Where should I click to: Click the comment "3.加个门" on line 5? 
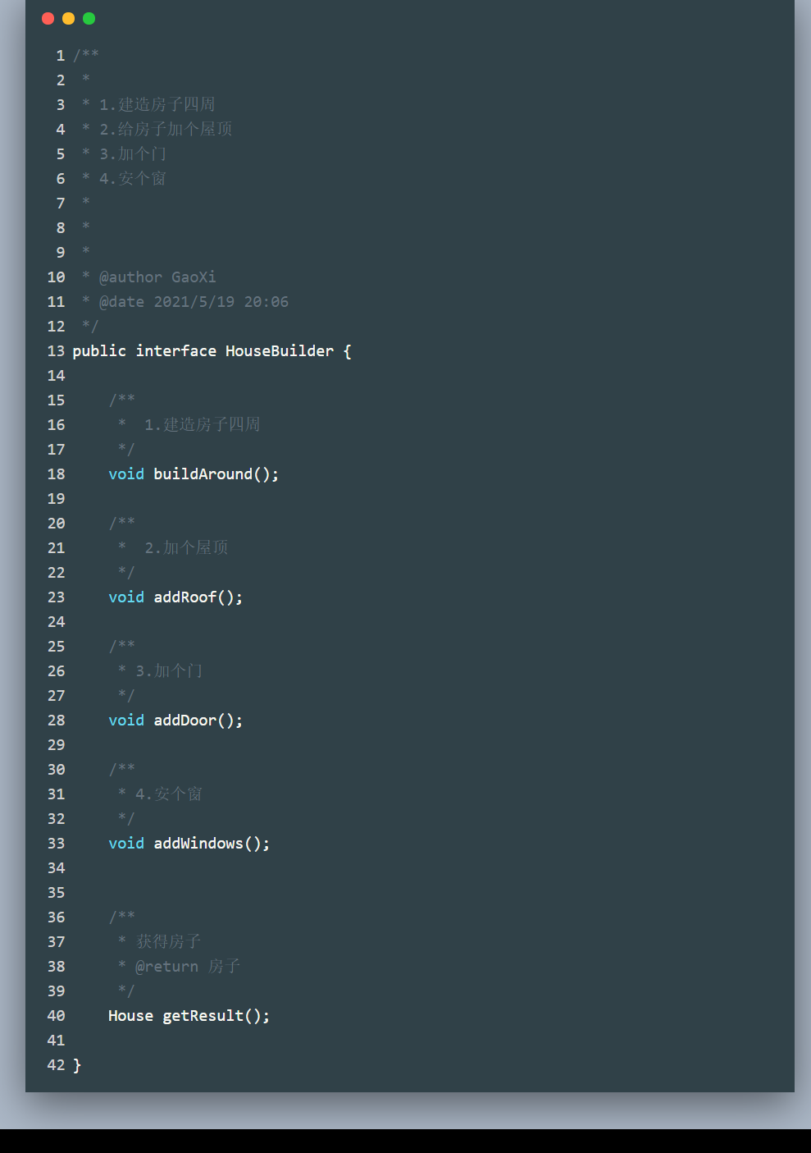133,153
